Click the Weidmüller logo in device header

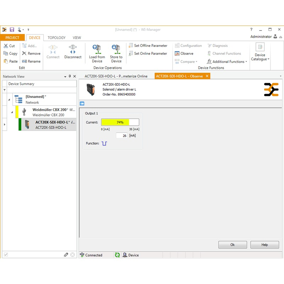271,89
